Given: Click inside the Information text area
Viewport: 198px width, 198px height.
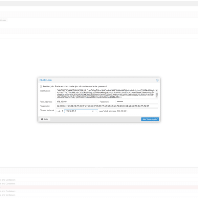Looking at the screenshot, I should (106, 94).
